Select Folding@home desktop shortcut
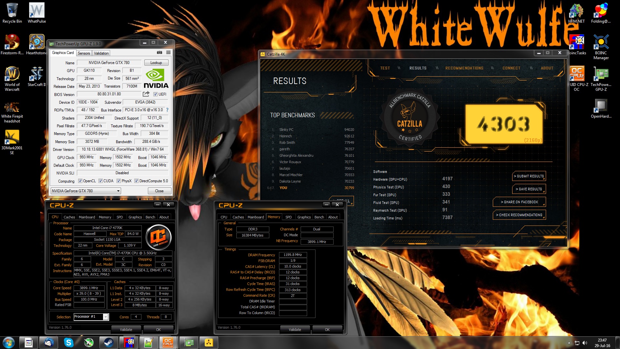The width and height of the screenshot is (620, 349). pos(601,13)
